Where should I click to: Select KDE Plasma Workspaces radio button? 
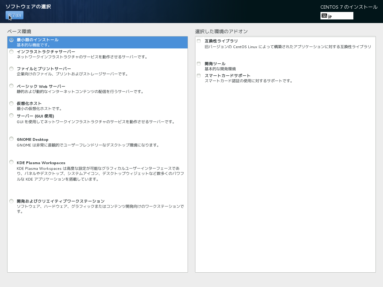(x=11, y=162)
